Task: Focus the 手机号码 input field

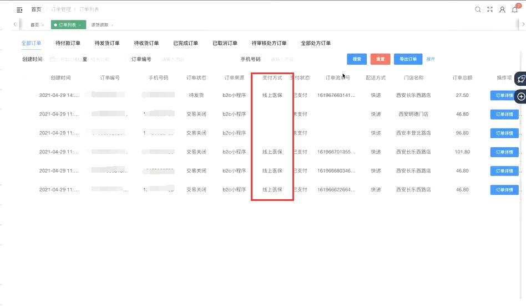Action: pos(302,59)
